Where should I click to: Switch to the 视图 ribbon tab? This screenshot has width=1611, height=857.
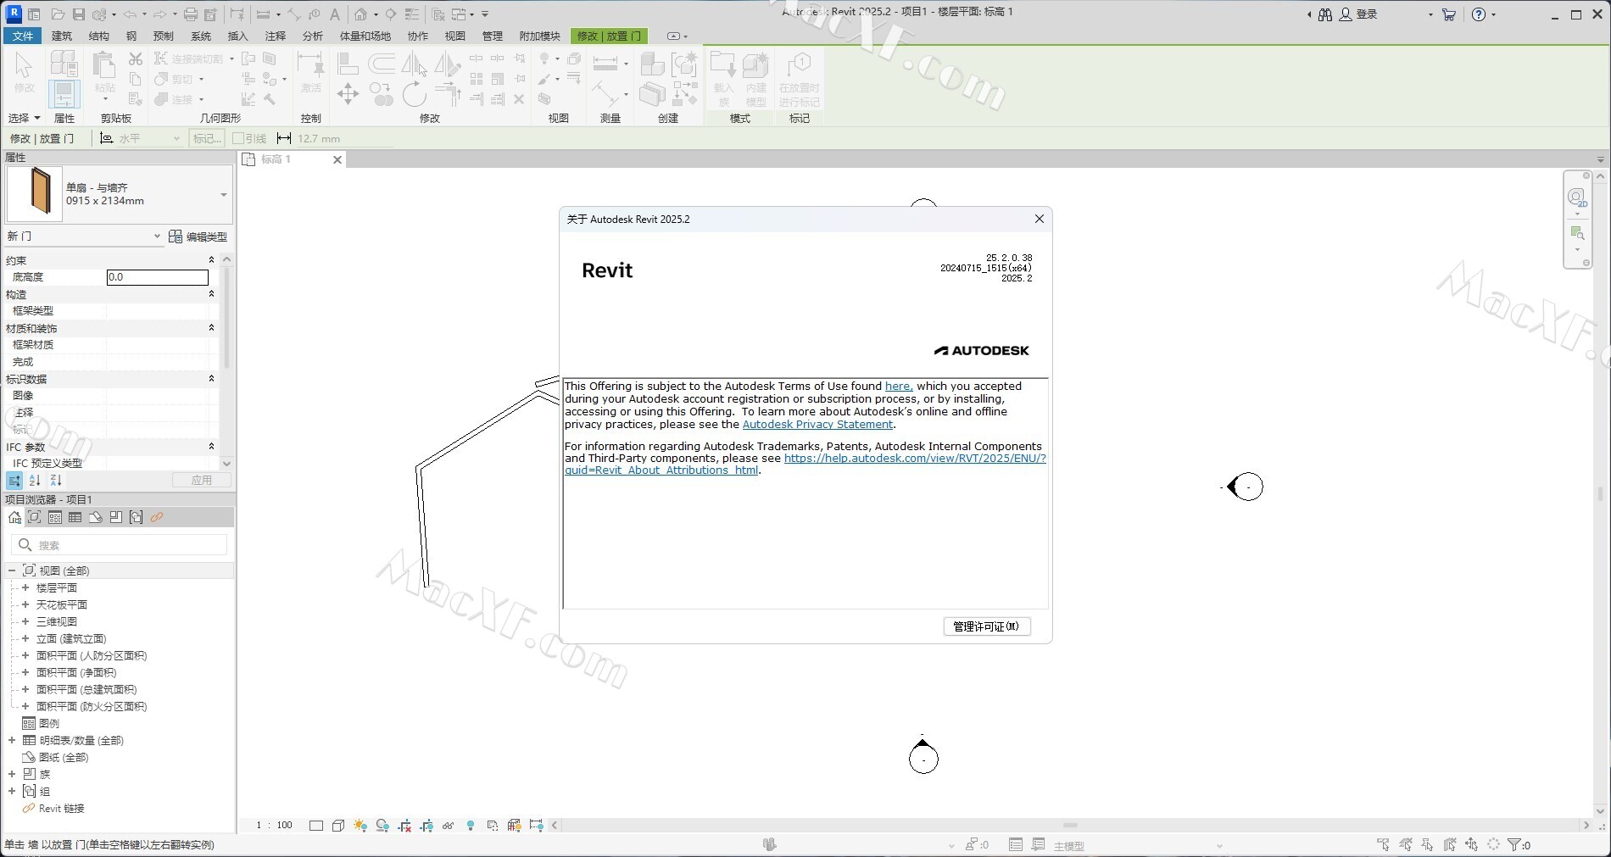pyautogui.click(x=455, y=36)
